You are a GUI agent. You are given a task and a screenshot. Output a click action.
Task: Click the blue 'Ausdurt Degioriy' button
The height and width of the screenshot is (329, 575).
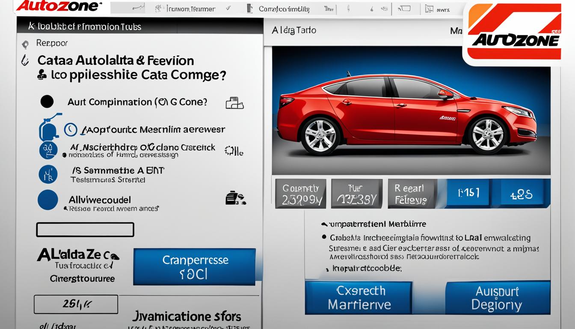(x=498, y=298)
